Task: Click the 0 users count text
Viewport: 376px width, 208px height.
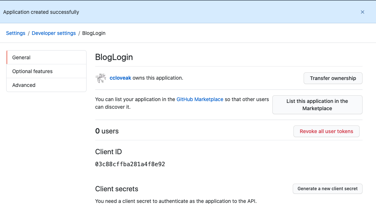Action: [107, 131]
